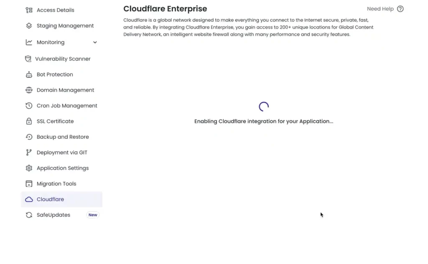Click the SSL Certificate padlock icon
This screenshot has width=428, height=264.
click(x=29, y=121)
